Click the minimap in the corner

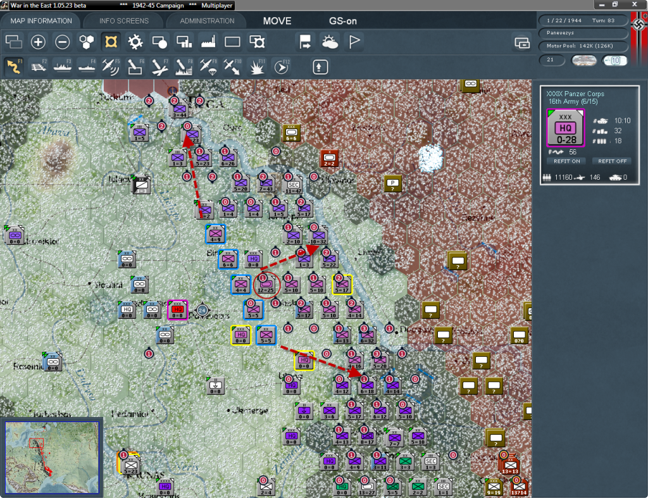click(x=52, y=457)
